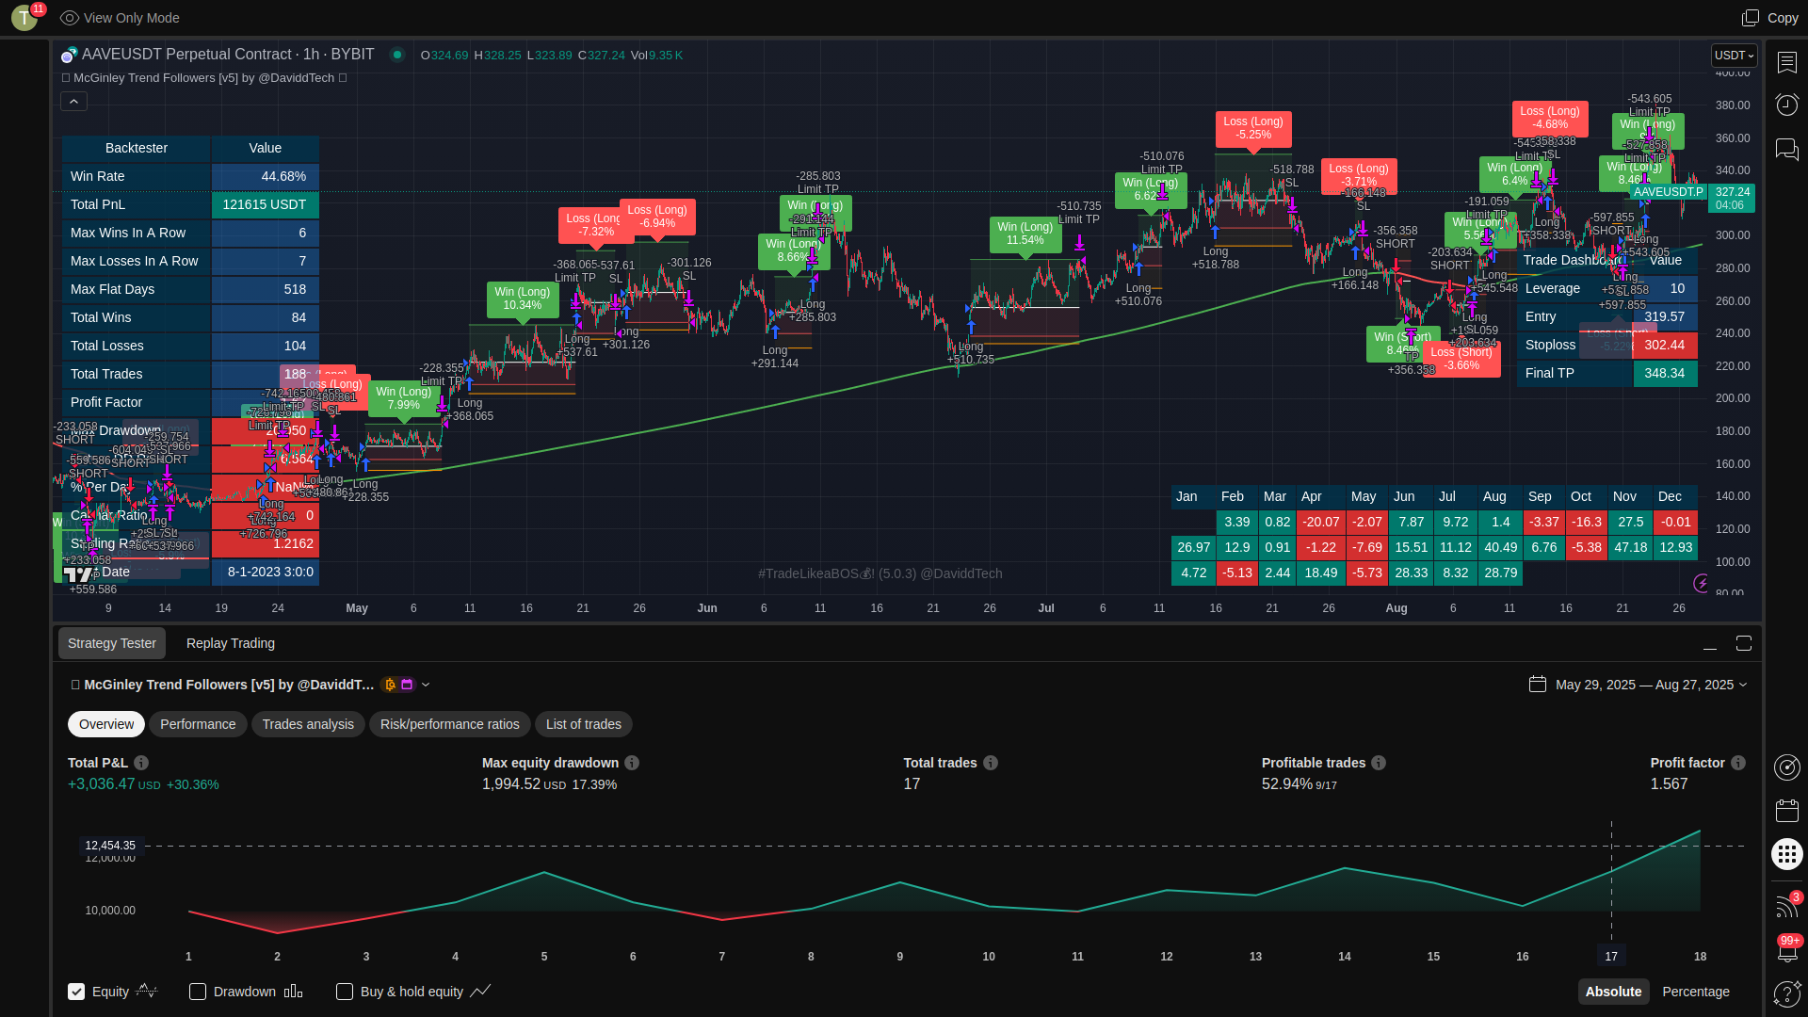Open the date range dropdown May 29 – Aug 27

(1651, 685)
